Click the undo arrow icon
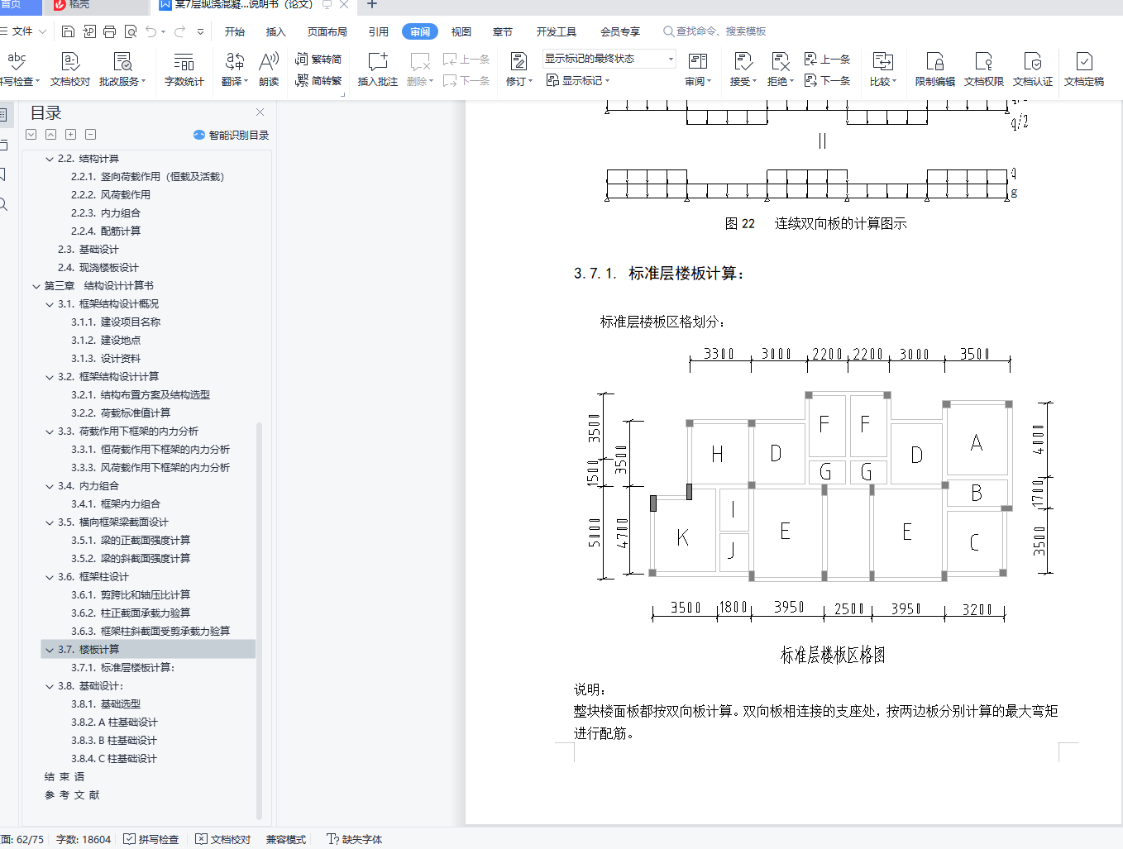The width and height of the screenshot is (1123, 849). 151,31
